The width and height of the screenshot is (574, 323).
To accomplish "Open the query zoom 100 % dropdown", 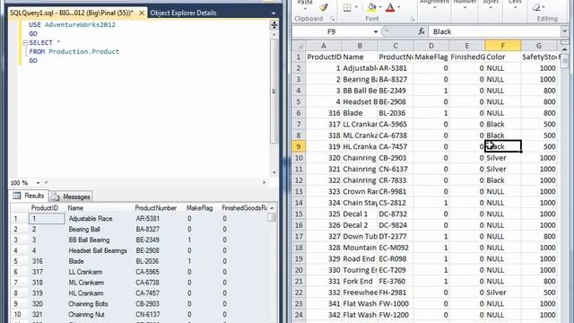I will [x=38, y=182].
